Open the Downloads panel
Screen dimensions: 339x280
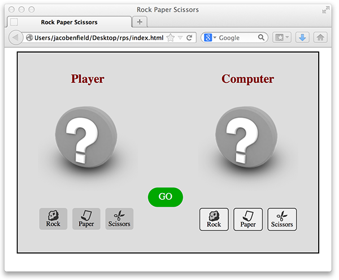(302, 38)
